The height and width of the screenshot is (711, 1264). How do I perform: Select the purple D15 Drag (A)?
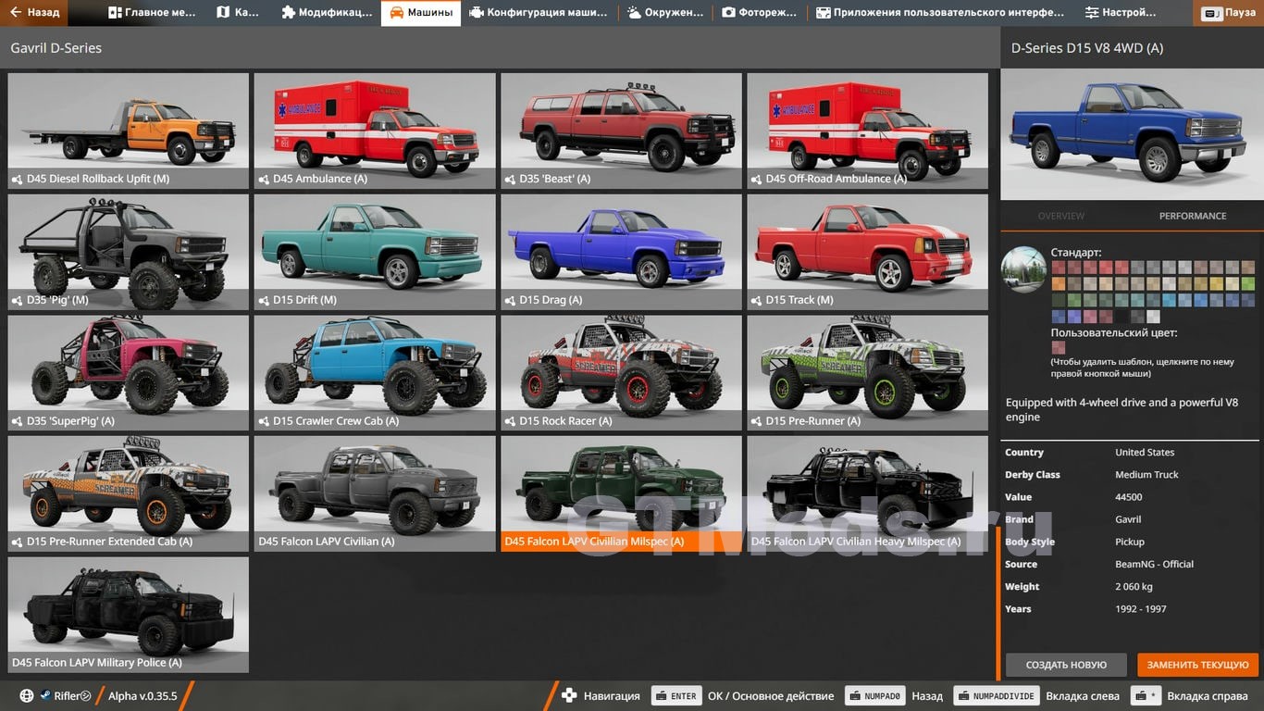point(621,252)
